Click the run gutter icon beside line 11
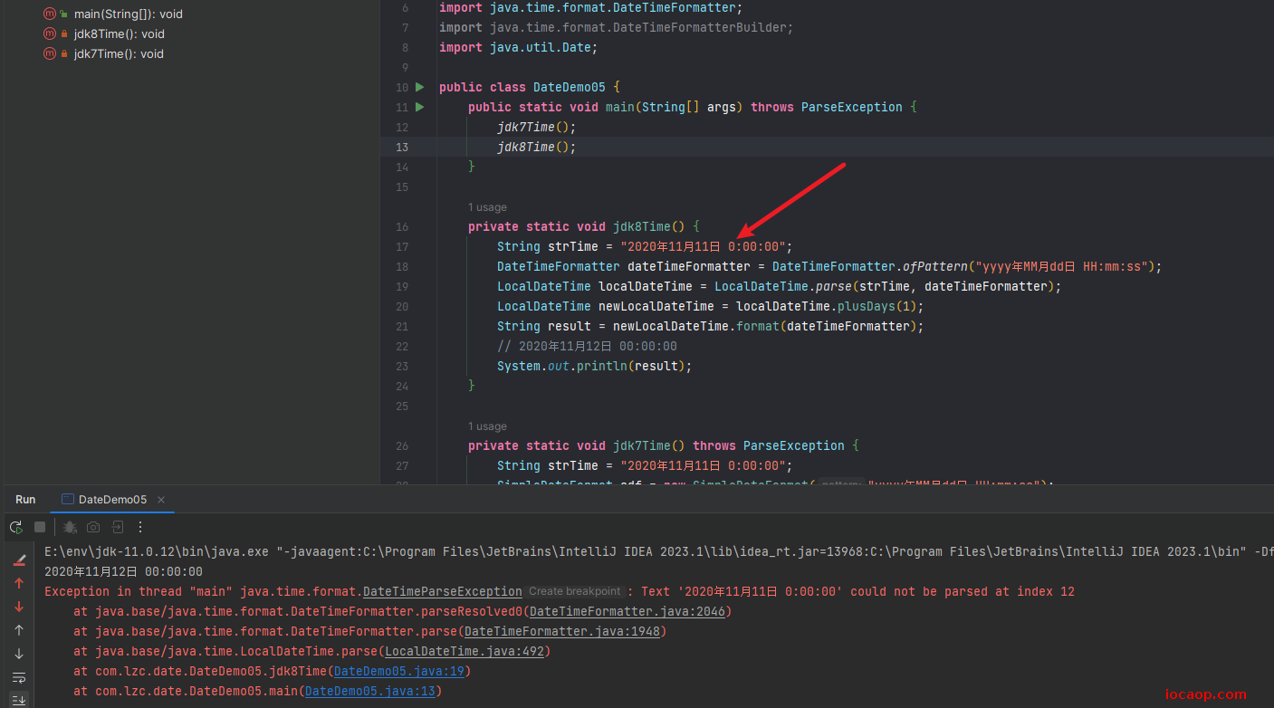 coord(419,107)
